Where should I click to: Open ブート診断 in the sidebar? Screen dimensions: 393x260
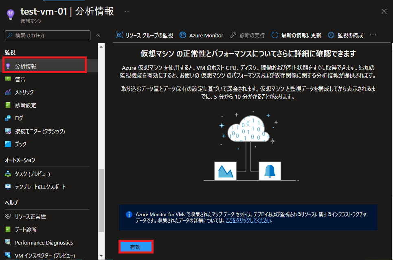click(x=26, y=230)
